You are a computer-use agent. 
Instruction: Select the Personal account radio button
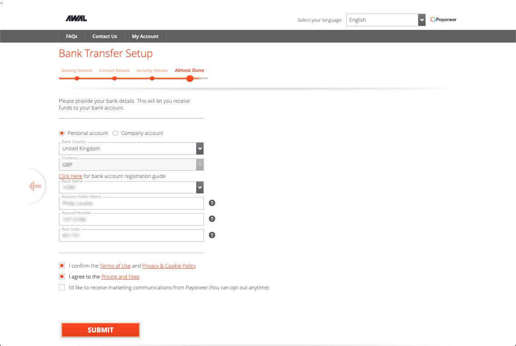click(62, 133)
